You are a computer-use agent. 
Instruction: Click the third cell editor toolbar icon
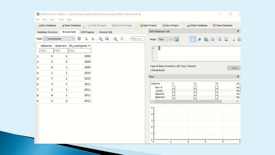click(206, 39)
